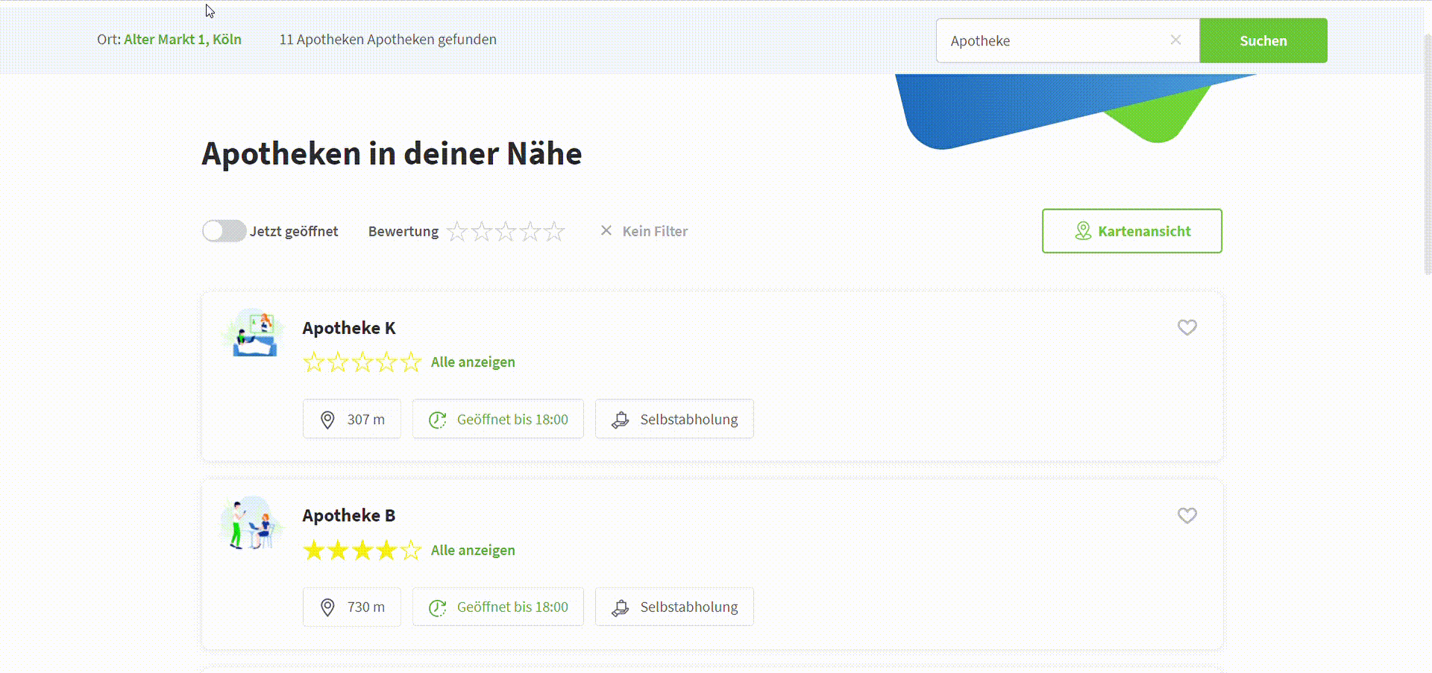Favorite Apotheke B with heart icon
The height and width of the screenshot is (673, 1432).
1187,515
